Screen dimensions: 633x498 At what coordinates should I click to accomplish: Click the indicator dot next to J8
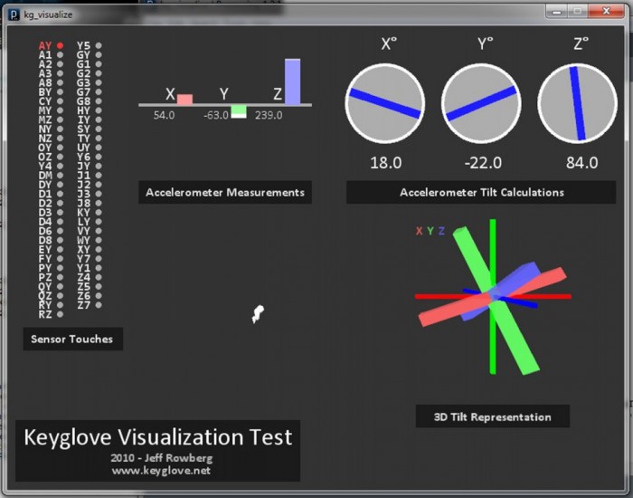pos(99,203)
